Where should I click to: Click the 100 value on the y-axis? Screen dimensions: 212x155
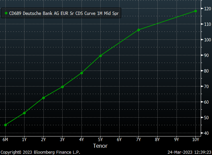coord(207,40)
